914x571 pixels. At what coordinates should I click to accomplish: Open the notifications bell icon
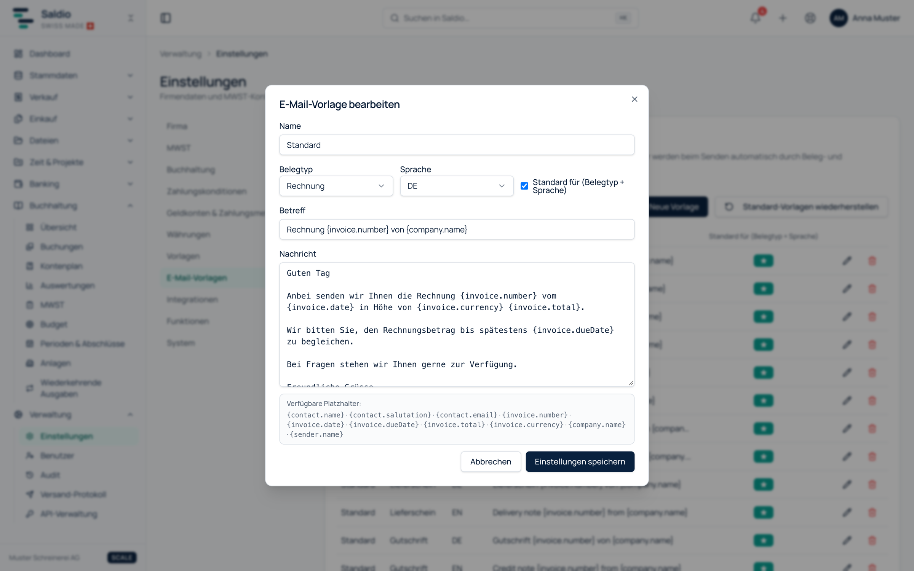pyautogui.click(x=755, y=18)
